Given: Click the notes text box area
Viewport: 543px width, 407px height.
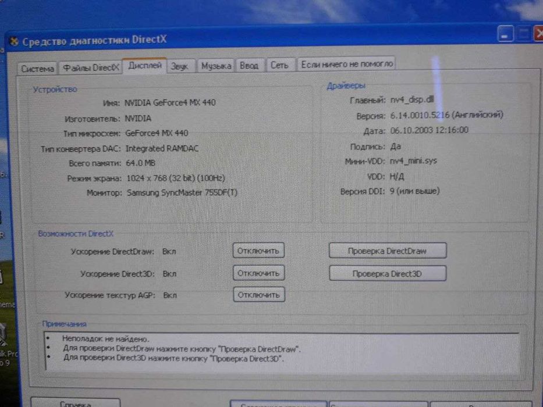Looking at the screenshot, I should point(282,351).
